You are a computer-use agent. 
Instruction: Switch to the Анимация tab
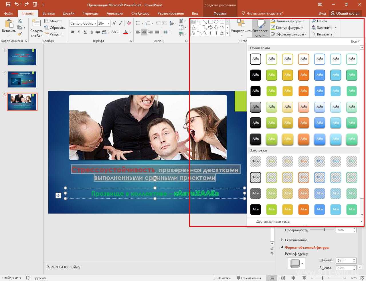tap(115, 13)
